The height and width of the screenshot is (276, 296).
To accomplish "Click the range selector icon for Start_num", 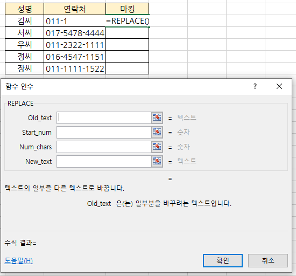I will (157, 132).
